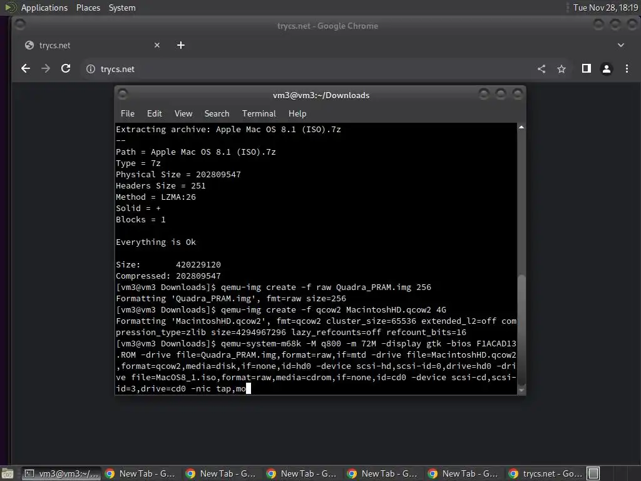
Task: Expand the tab search chevron
Action: click(620, 45)
